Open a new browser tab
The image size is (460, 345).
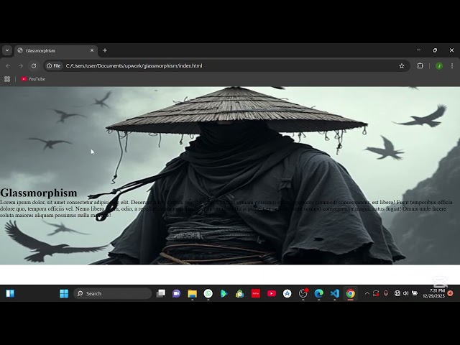[105, 50]
